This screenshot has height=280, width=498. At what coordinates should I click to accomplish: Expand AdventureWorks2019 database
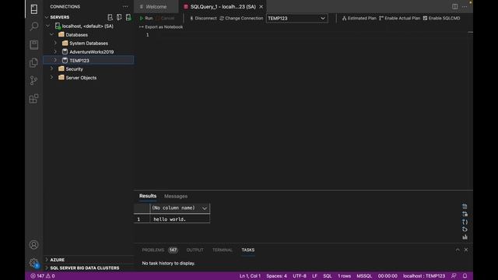point(55,52)
